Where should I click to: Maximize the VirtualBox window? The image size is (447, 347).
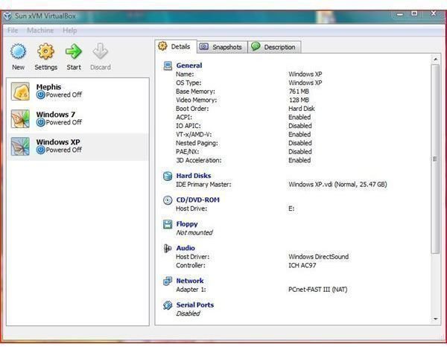point(414,13)
